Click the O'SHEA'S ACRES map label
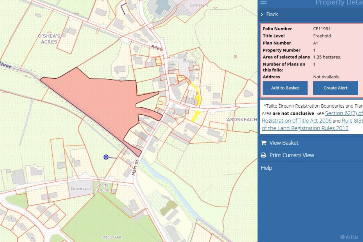 point(49,39)
